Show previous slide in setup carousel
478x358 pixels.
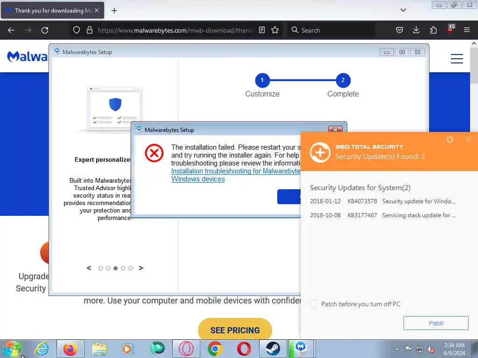point(89,268)
